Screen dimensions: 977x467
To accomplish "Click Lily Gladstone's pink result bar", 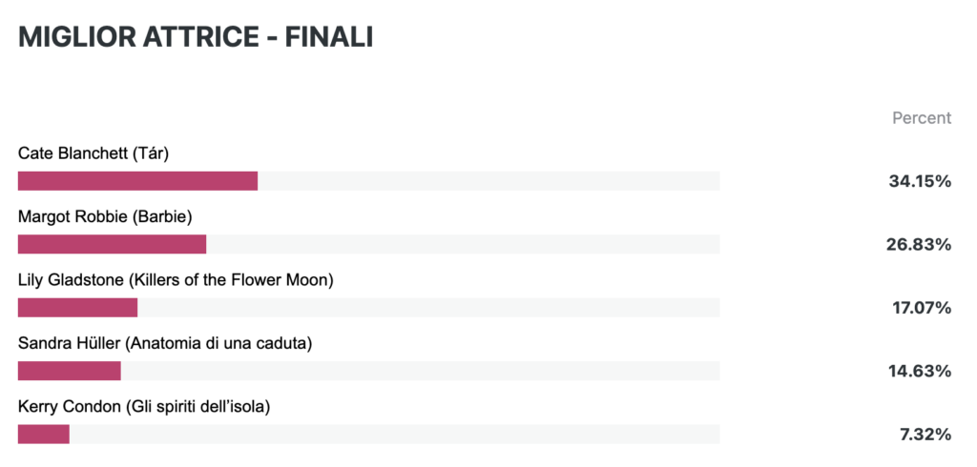I will (78, 308).
